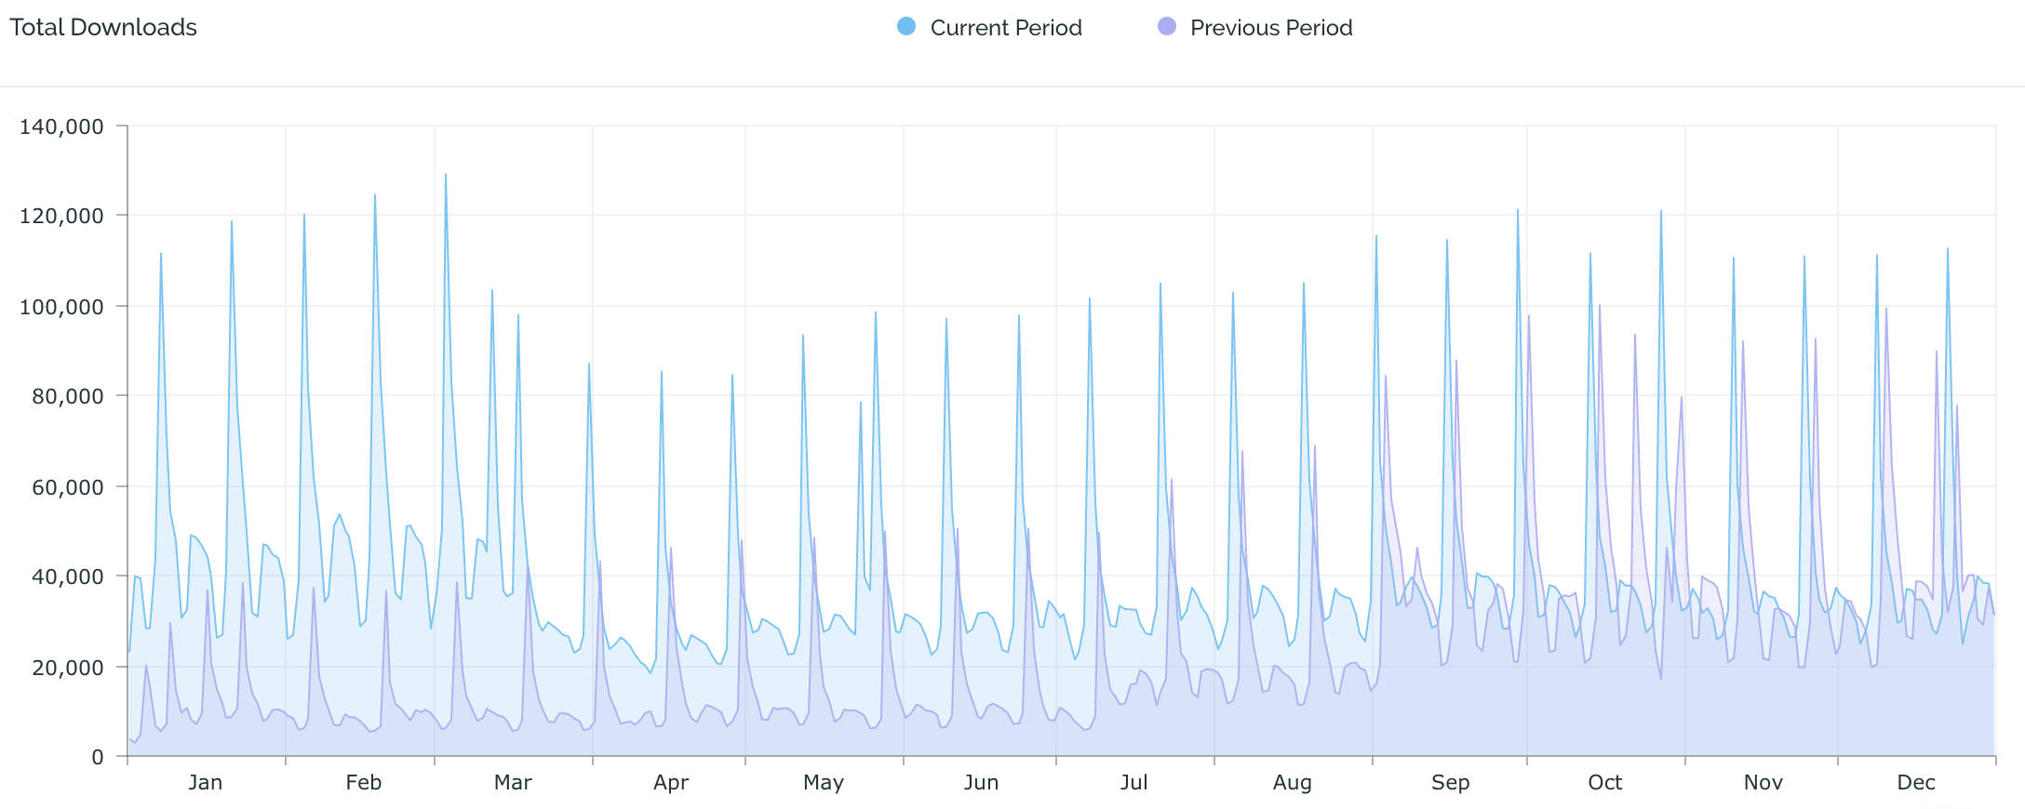Click the 120,000 y-axis value
This screenshot has height=809, width=2025.
click(x=61, y=217)
